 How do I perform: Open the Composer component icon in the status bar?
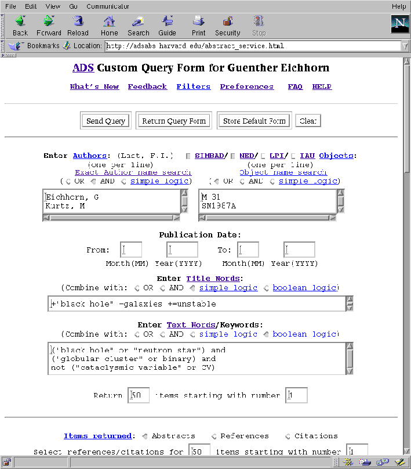pyautogui.click(x=399, y=462)
